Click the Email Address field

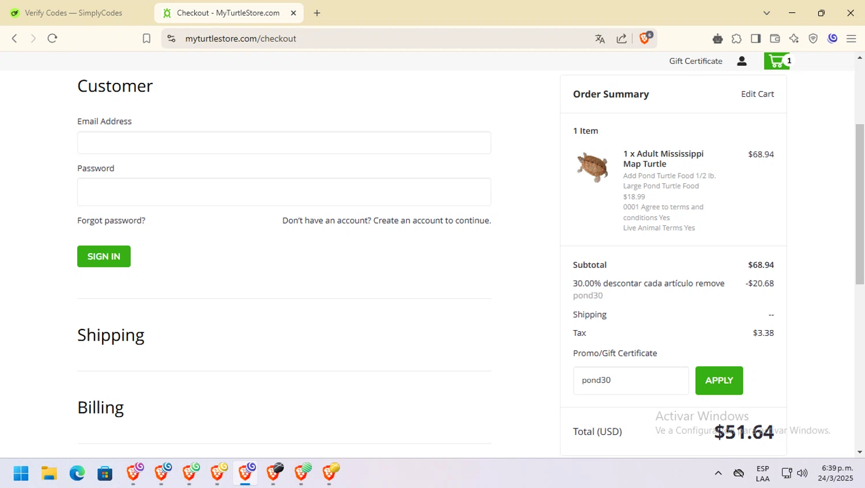coord(284,143)
